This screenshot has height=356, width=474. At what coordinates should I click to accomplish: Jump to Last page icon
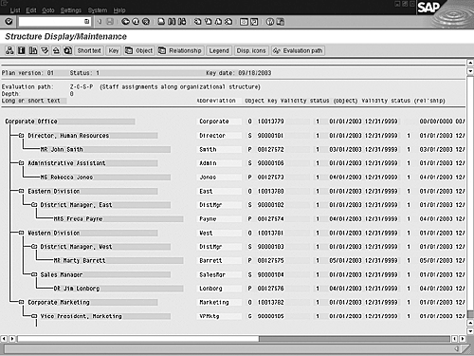pyautogui.click(x=228, y=22)
